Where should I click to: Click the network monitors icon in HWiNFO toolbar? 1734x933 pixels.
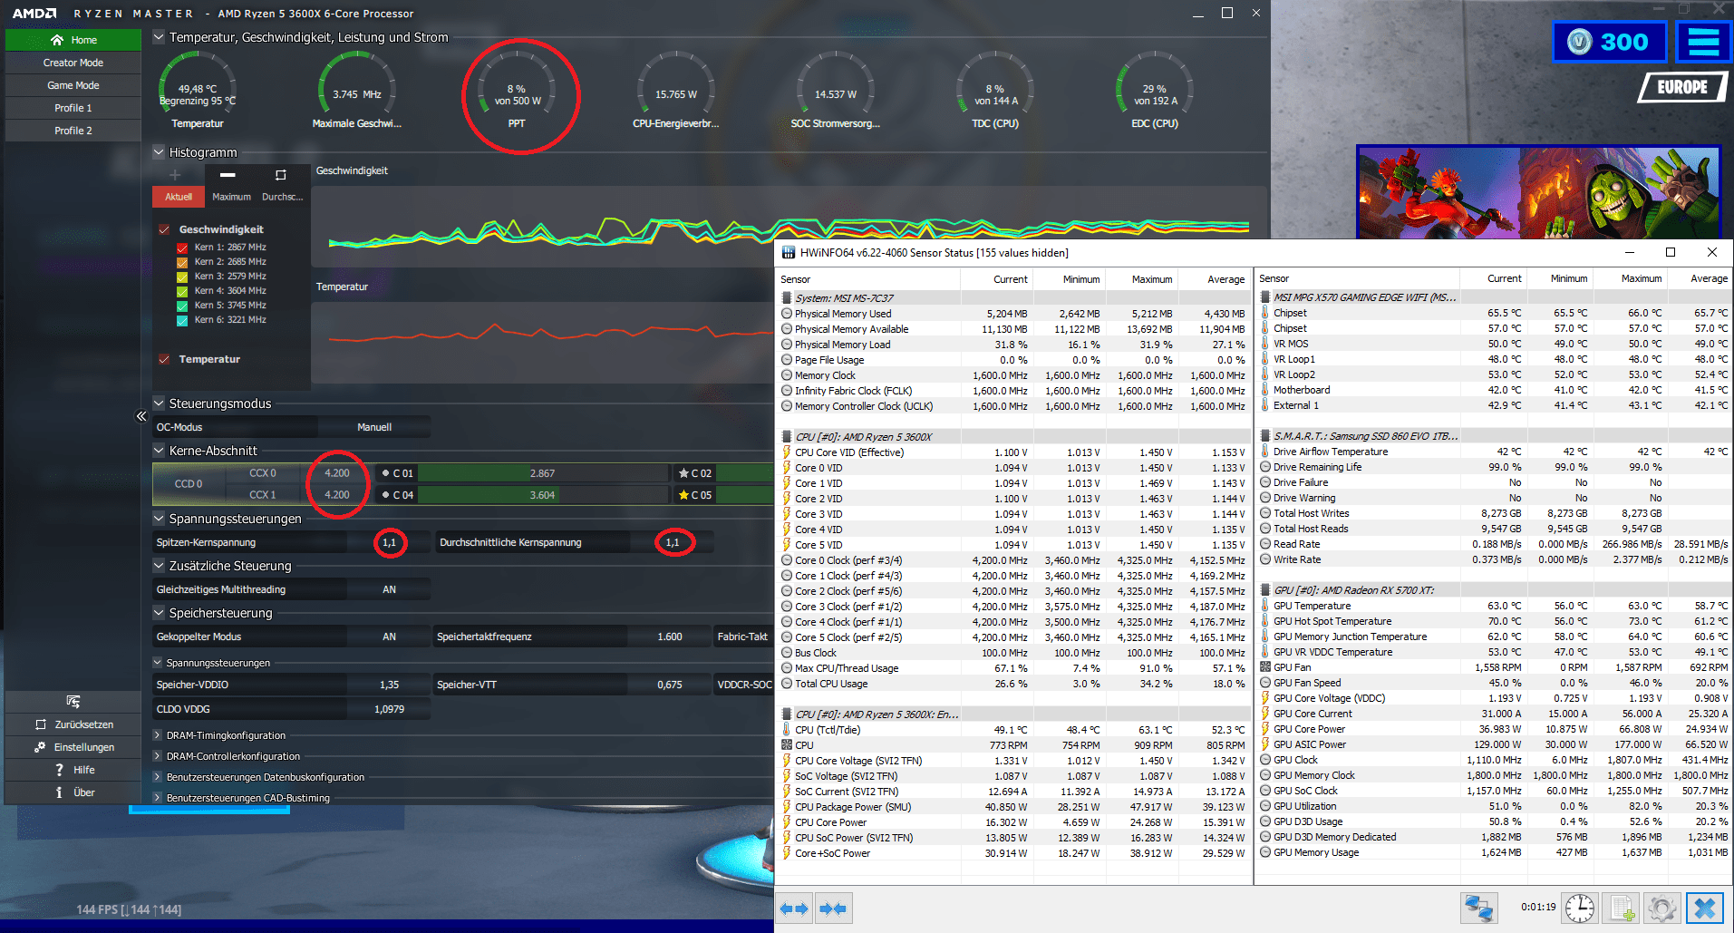coord(1478,908)
